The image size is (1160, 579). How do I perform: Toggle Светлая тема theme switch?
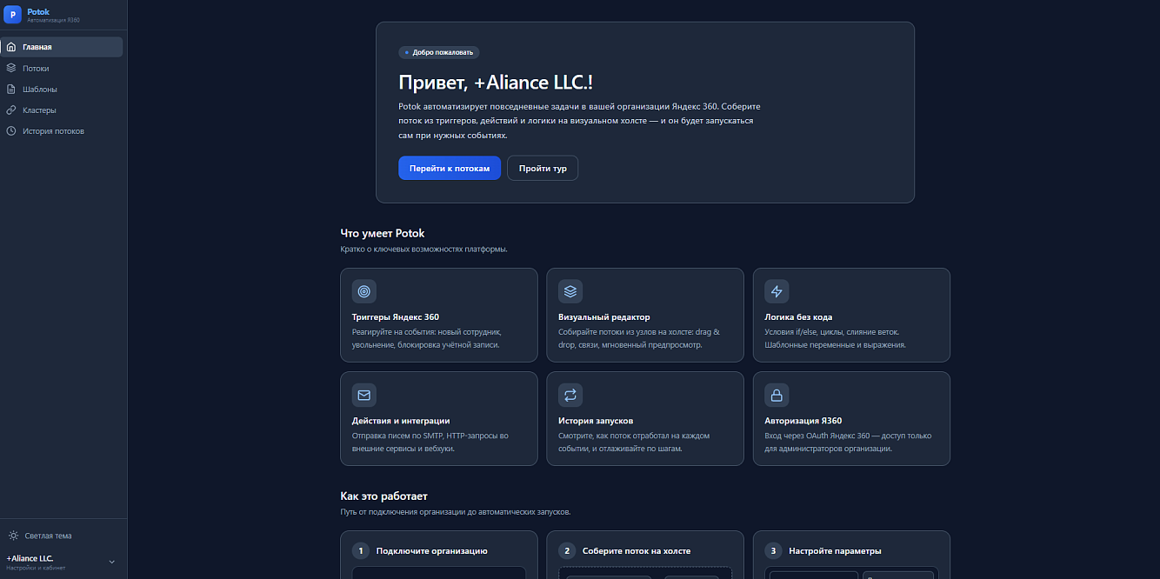tap(62, 536)
